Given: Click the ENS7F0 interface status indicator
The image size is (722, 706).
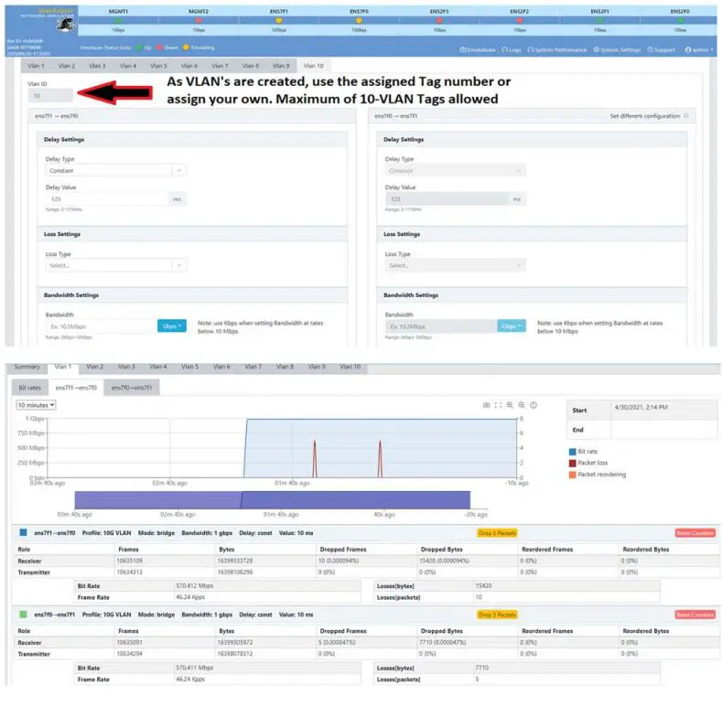Looking at the screenshot, I should [x=359, y=21].
